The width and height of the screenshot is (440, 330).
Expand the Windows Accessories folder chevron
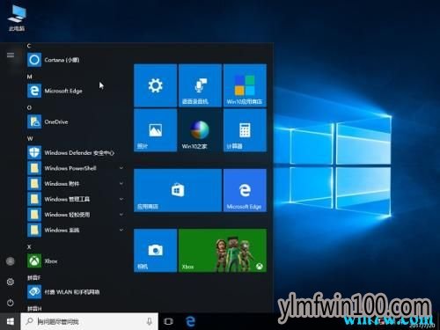click(x=121, y=183)
